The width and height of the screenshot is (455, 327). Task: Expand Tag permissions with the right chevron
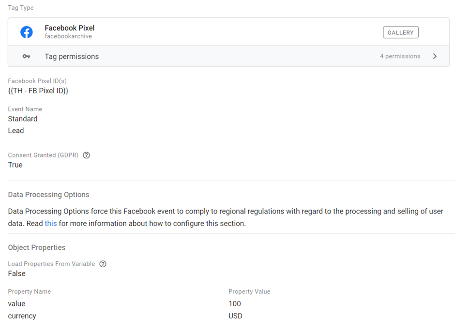(x=435, y=57)
